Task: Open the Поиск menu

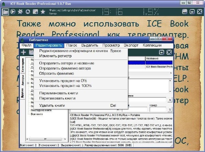Action: tap(72, 45)
